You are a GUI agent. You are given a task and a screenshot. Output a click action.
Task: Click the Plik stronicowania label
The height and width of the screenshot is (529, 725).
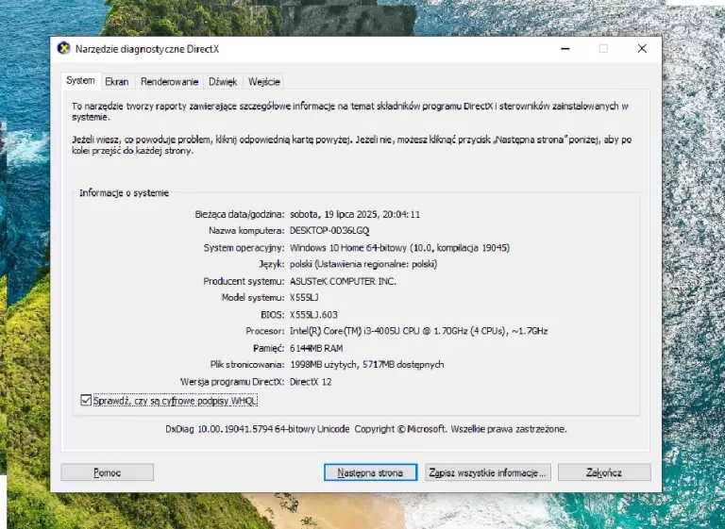247,365
